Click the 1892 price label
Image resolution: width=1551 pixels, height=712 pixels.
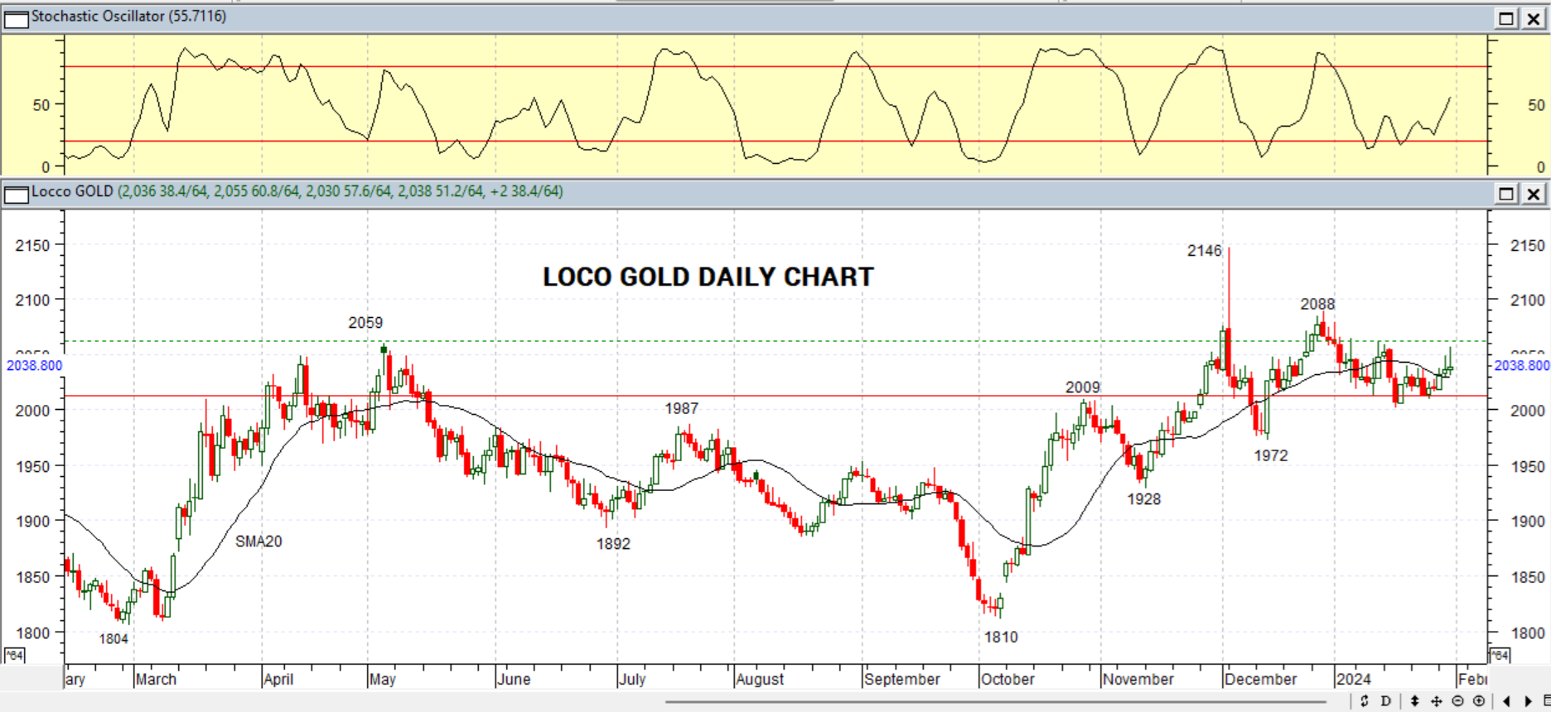(613, 544)
